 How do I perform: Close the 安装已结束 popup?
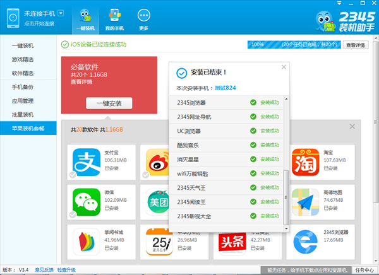[284, 67]
